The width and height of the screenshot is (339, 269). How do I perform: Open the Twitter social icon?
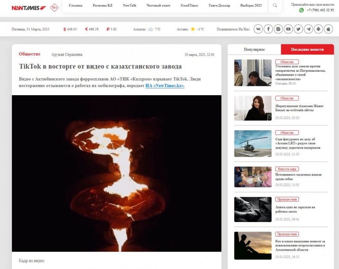click(298, 29)
